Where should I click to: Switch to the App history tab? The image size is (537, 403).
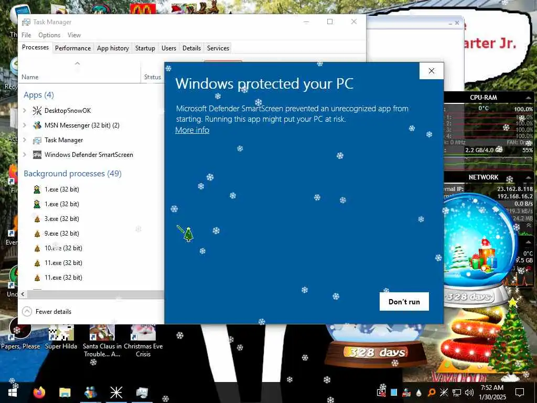pos(113,48)
